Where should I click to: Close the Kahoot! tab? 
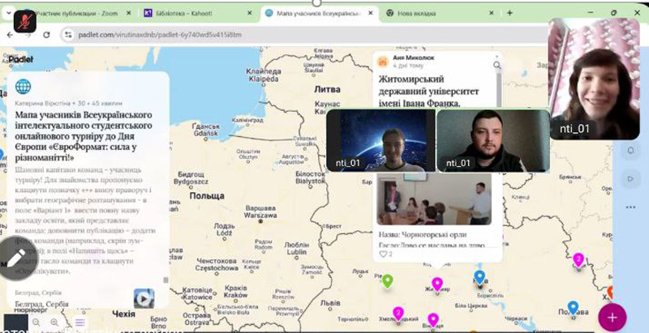250,13
